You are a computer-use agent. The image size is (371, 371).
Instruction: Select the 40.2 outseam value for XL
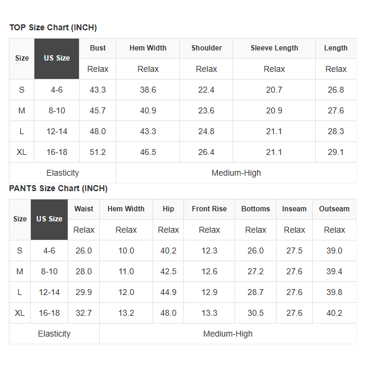[x=334, y=313]
